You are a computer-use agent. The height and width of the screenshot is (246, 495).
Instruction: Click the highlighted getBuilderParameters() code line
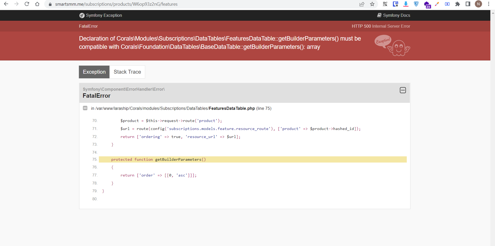click(x=253, y=159)
